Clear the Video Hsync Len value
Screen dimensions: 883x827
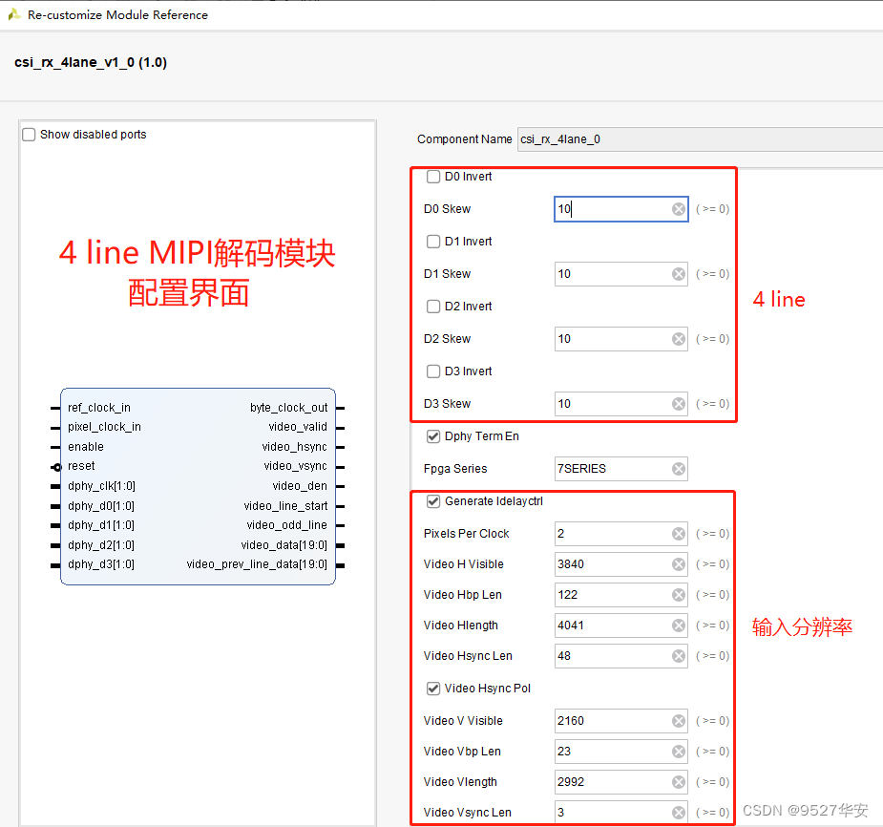click(679, 656)
